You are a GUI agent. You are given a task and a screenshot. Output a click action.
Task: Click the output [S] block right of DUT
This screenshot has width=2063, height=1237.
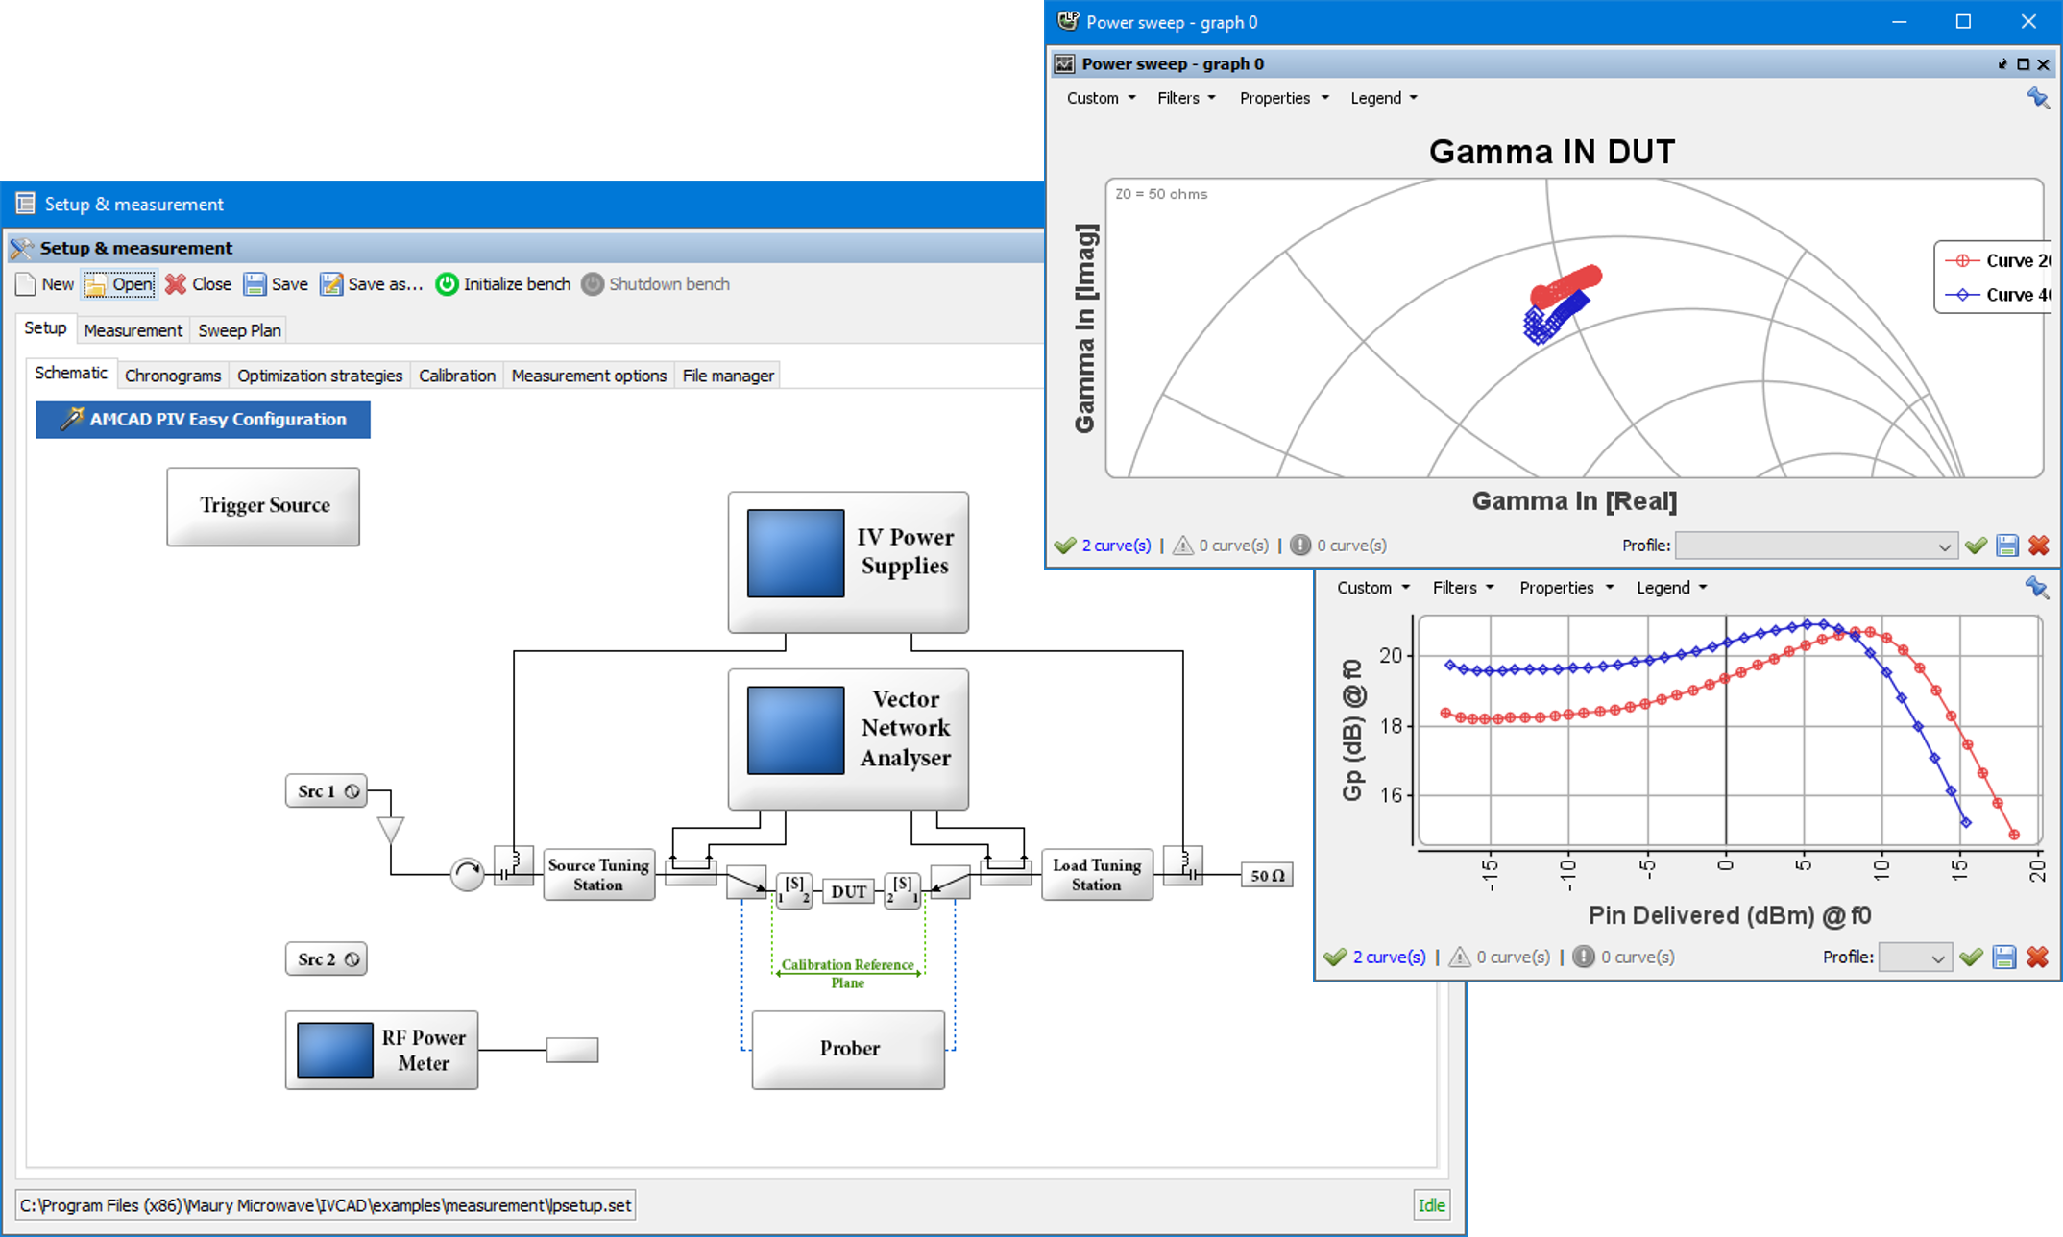(902, 890)
